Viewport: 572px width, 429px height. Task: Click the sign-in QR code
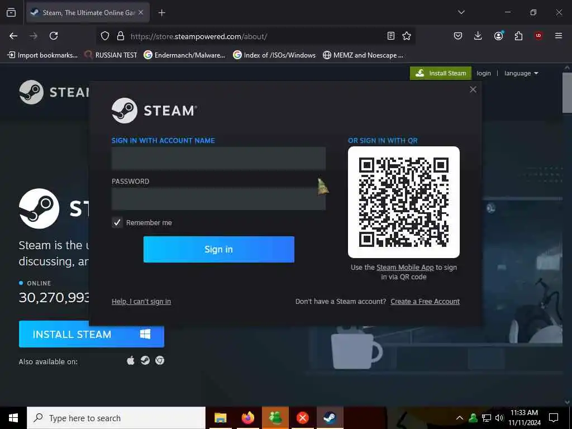(x=403, y=202)
